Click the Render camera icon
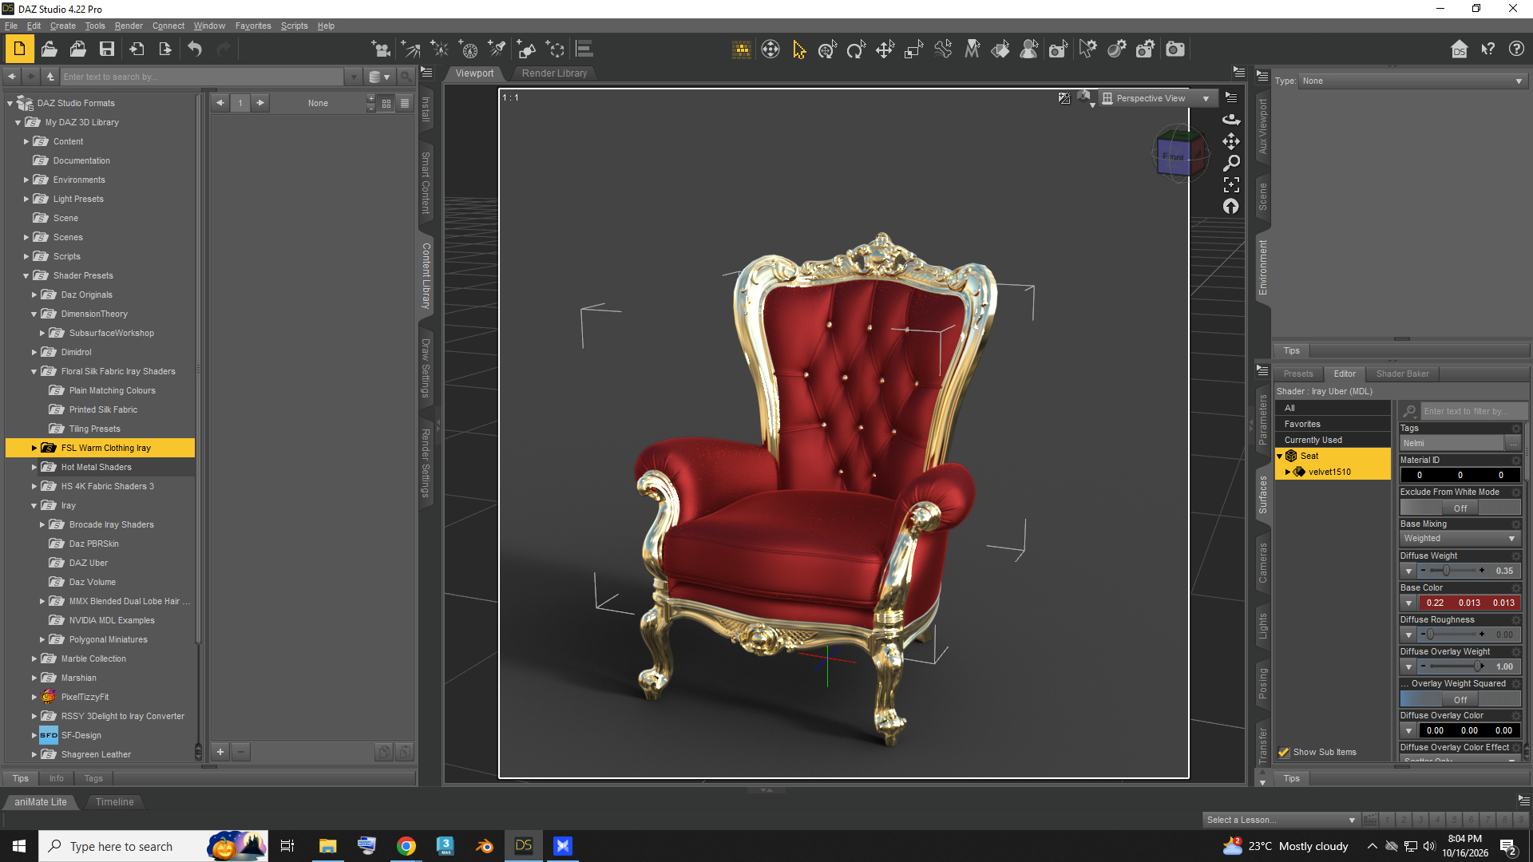Screen dimensions: 1533x862 [1175, 49]
